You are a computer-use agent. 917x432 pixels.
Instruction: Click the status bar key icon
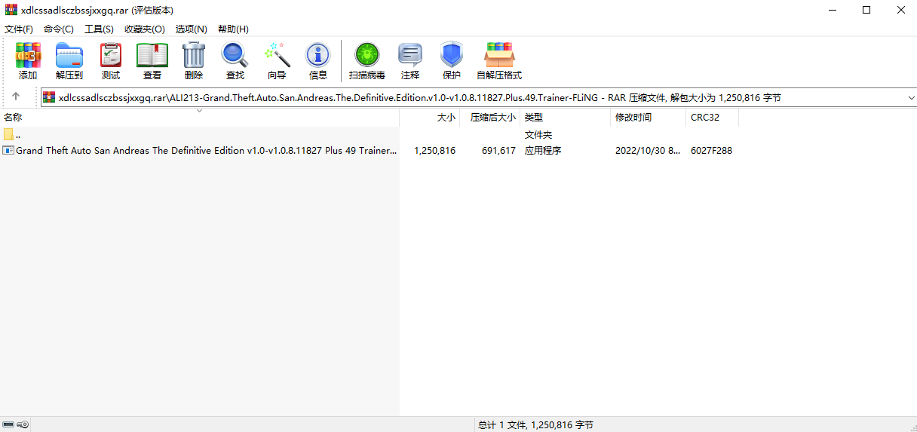(23, 424)
